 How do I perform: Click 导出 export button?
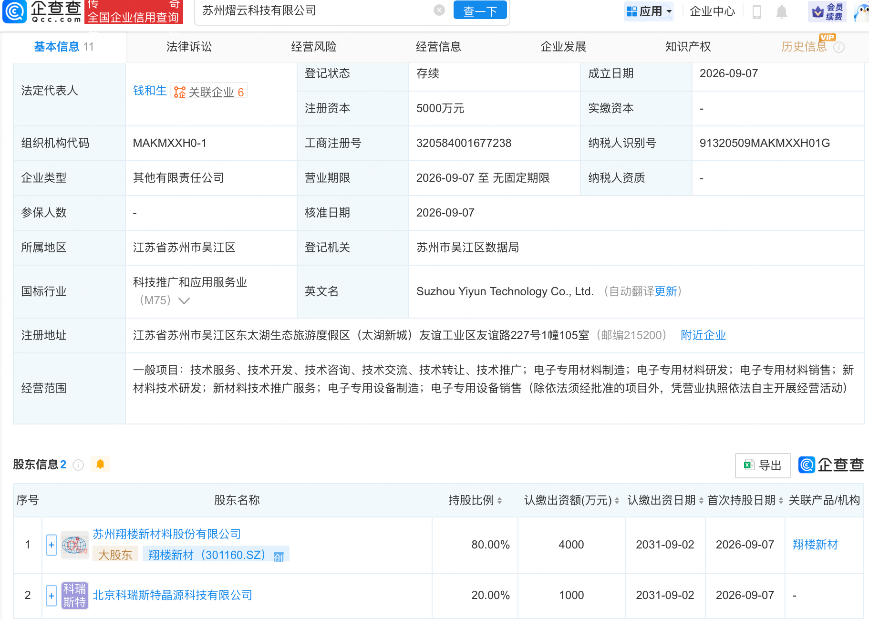pos(763,465)
